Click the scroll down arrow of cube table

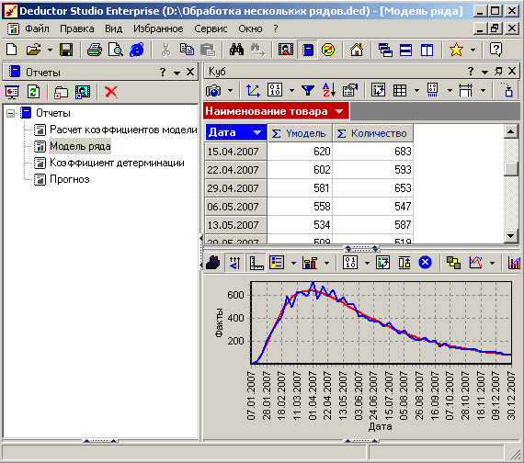point(511,235)
